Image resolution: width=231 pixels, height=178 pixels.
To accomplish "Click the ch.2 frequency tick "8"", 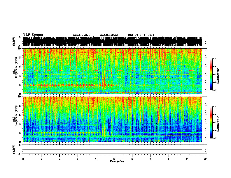I will [x=21, y=106].
